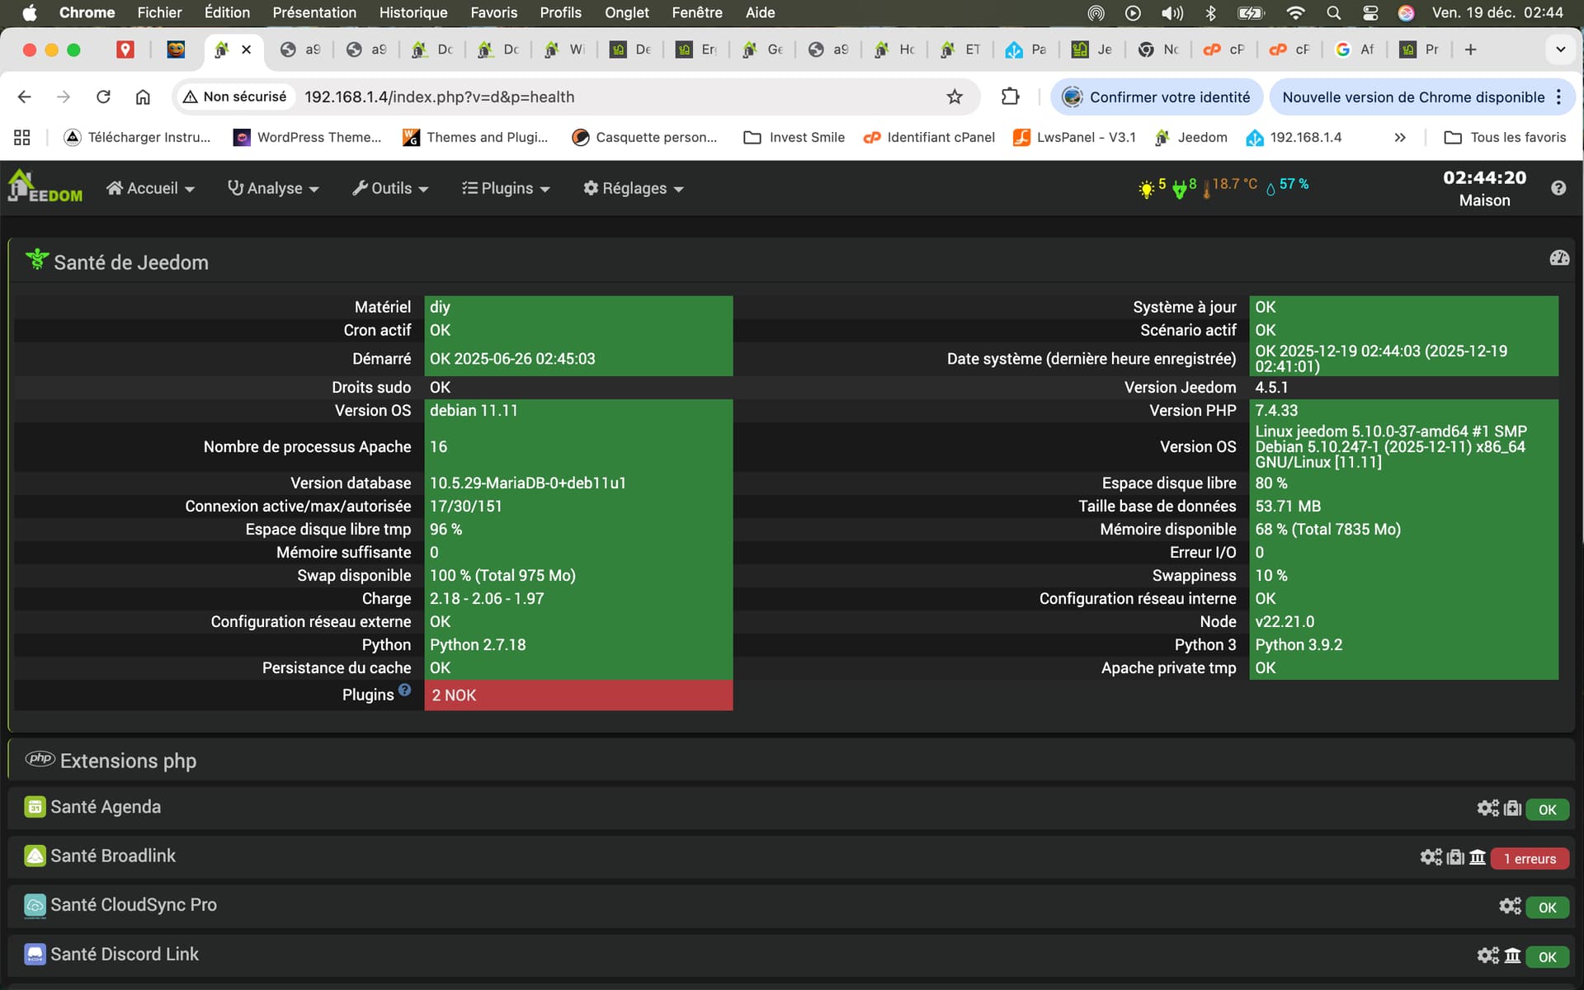Click Confirmer votre identité button
This screenshot has height=990, width=1584.
(1155, 97)
